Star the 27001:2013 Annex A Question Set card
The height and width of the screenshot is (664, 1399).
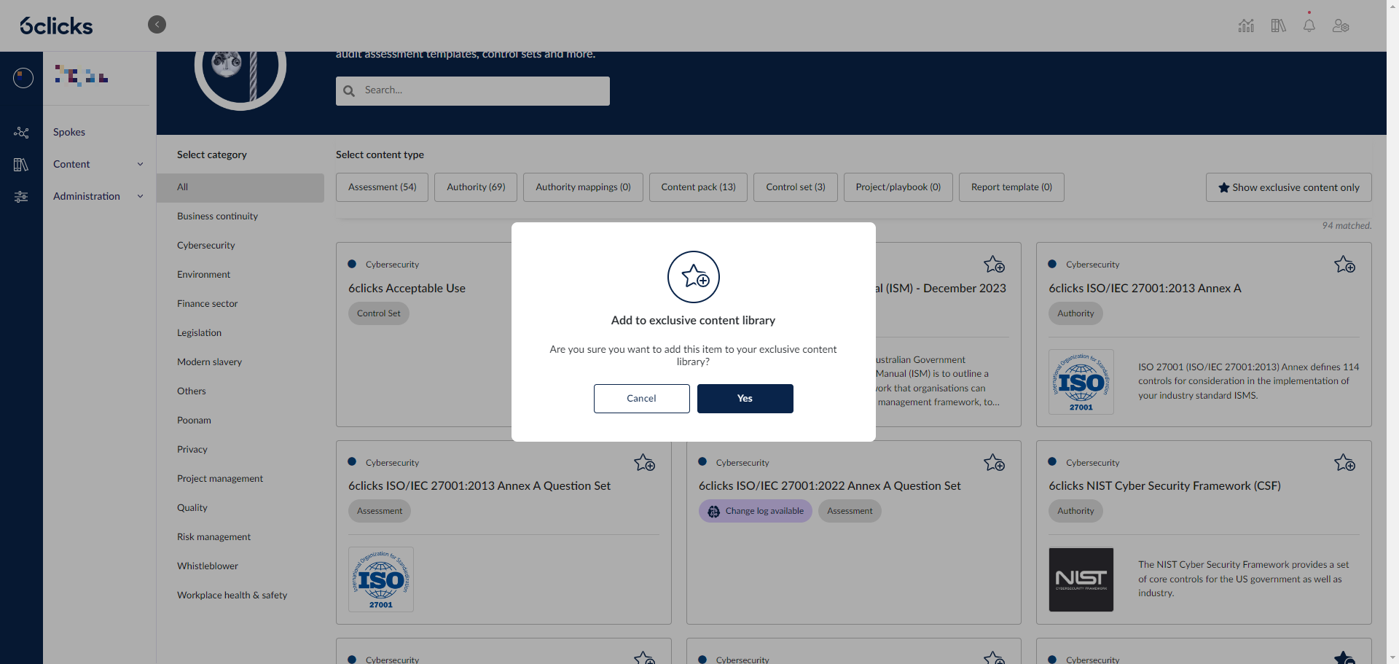tap(644, 463)
